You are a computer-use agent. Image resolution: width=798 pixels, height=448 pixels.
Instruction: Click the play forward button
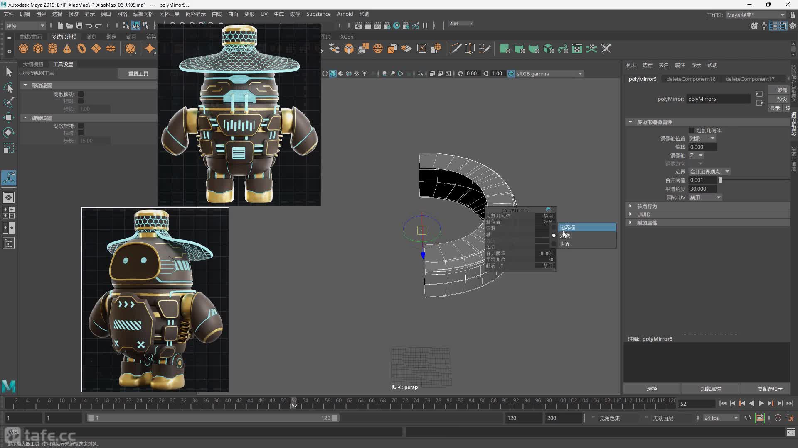761,403
